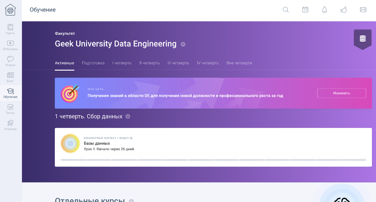Click the Geek University Data Engineering title
The width and height of the screenshot is (376, 202).
pyautogui.click(x=116, y=44)
